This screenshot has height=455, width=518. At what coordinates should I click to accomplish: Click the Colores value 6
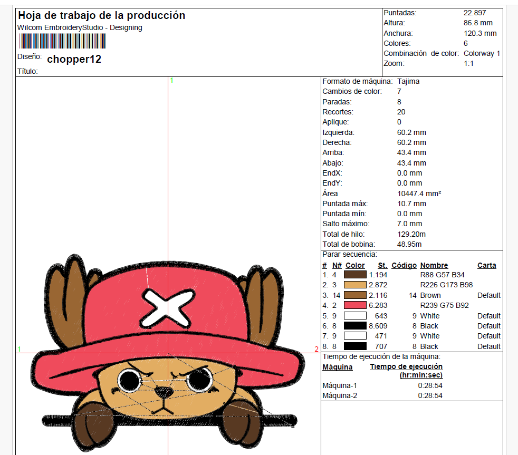(465, 43)
